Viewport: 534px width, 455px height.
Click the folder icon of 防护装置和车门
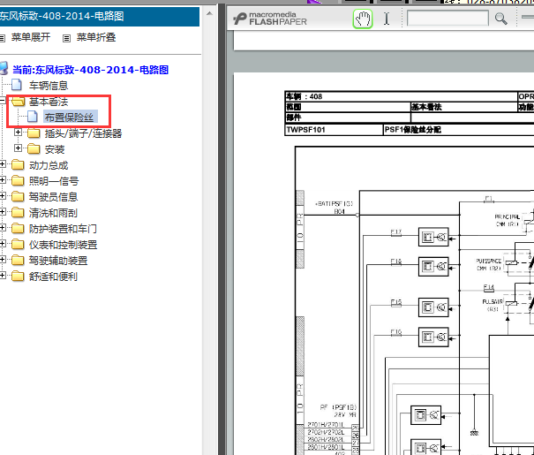pos(18,228)
